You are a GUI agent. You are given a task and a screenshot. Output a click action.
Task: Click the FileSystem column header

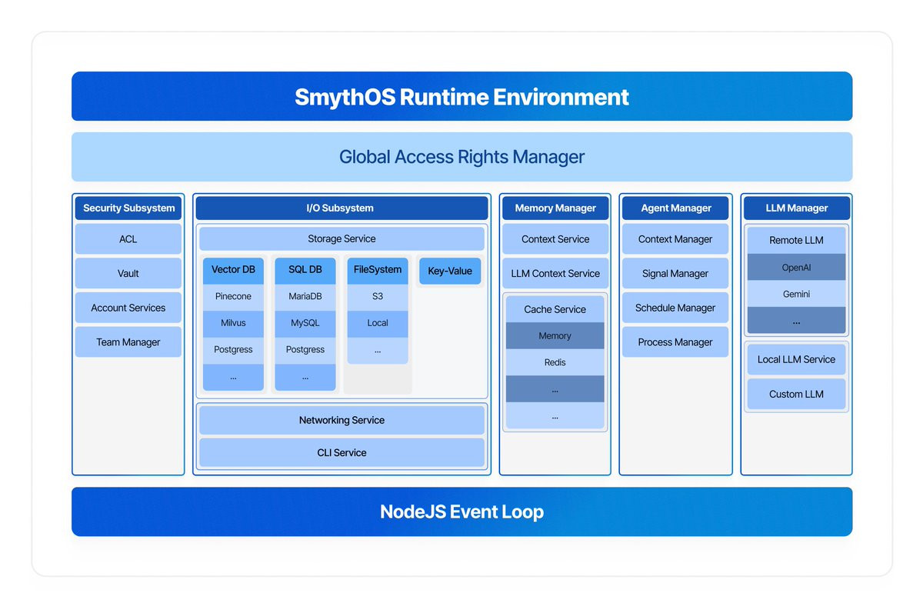pos(378,270)
